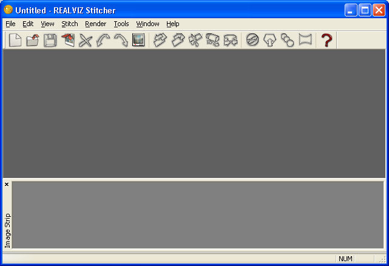Click the NUM status bar indicator
Screen dimensions: 389x266
(345, 259)
